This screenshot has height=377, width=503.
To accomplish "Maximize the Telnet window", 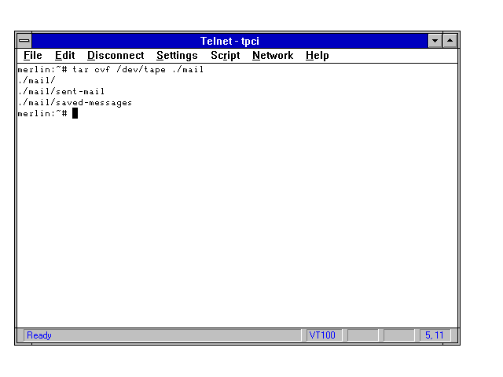I will 450,41.
